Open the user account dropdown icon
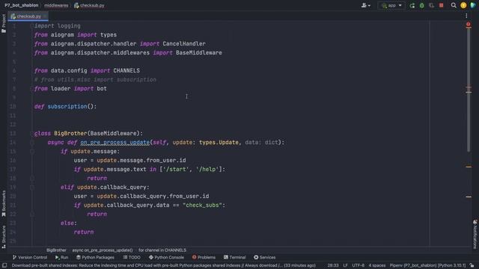The height and width of the screenshot is (269, 479). point(365,5)
